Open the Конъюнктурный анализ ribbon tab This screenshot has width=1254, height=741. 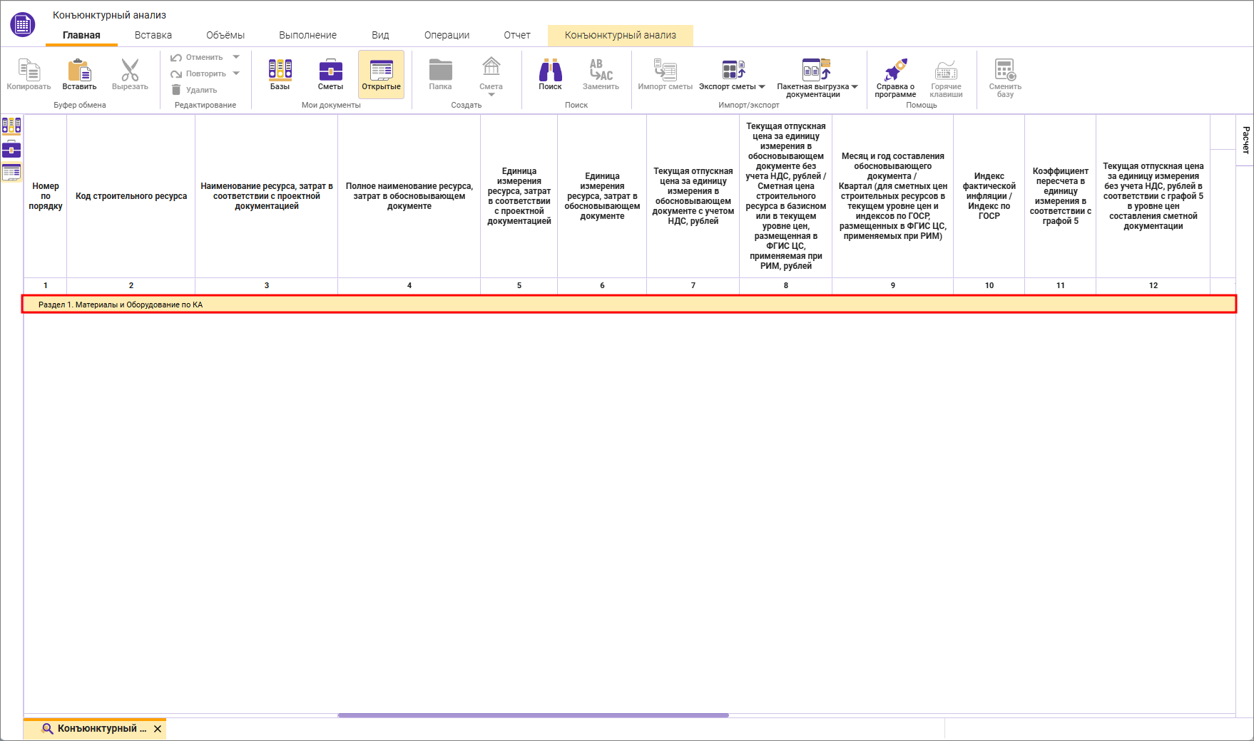[x=620, y=35]
